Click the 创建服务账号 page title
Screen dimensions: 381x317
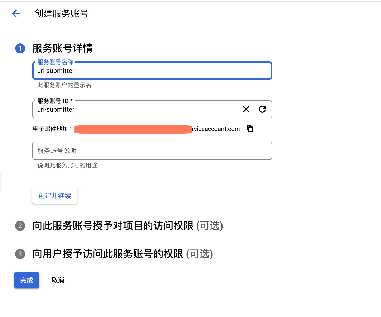(61, 14)
